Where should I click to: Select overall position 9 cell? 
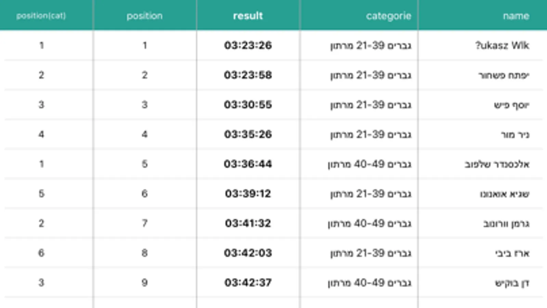point(144,282)
